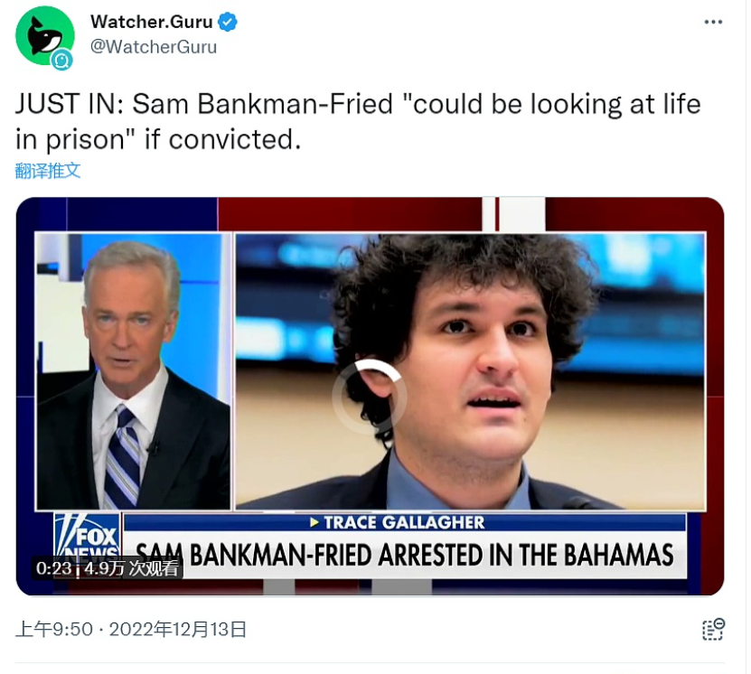Open the Watcher.Guru display name link
Screen dimensions: 751x674
coord(151,23)
